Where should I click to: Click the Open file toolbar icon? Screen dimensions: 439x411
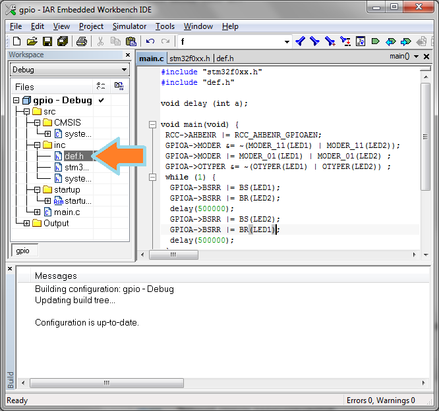pyautogui.click(x=32, y=41)
